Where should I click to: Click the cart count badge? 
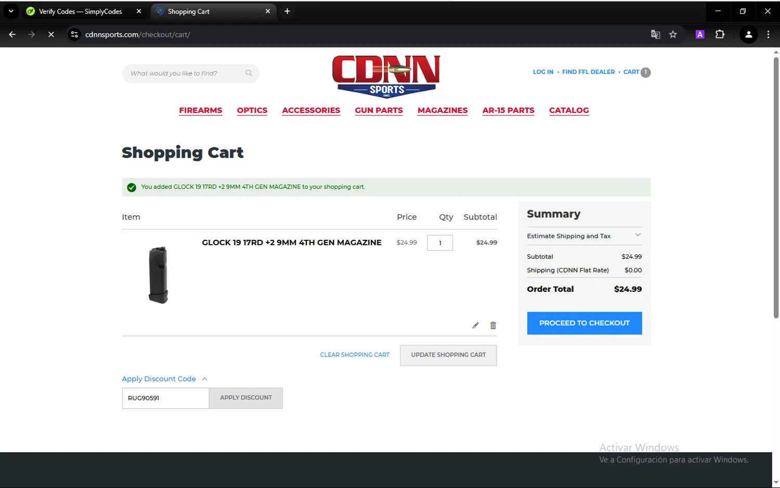(645, 72)
